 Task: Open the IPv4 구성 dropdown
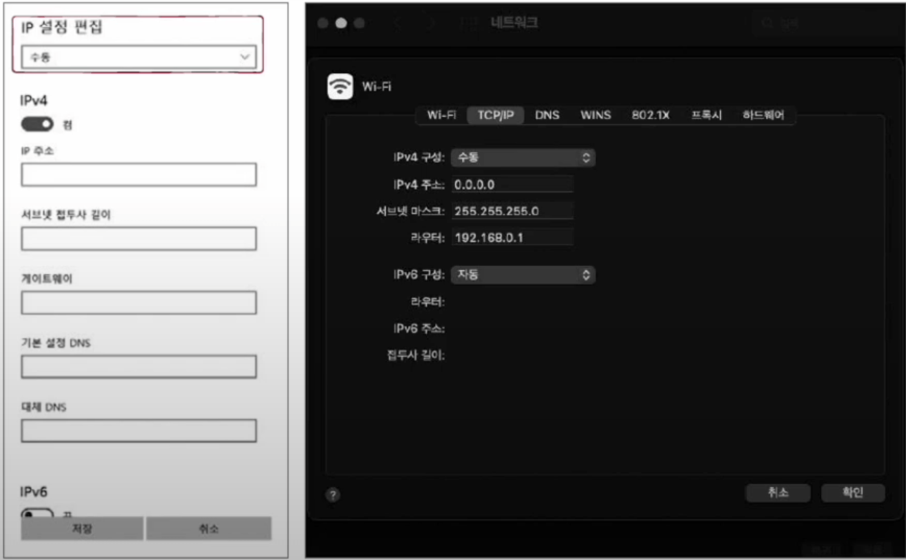click(x=523, y=158)
